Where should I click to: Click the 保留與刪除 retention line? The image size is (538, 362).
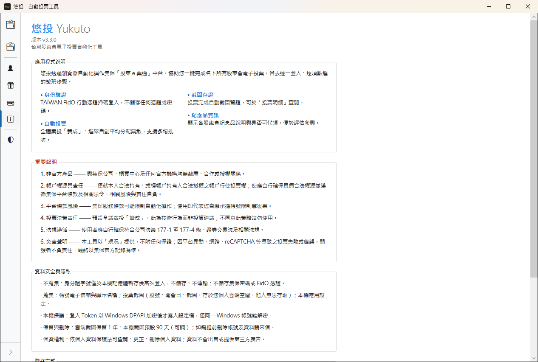[158, 328]
